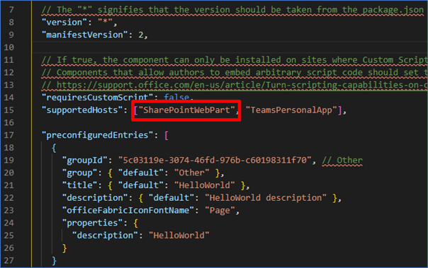This screenshot has height=268, width=428.
Task: Click the false value on line 14
Action: pos(176,98)
